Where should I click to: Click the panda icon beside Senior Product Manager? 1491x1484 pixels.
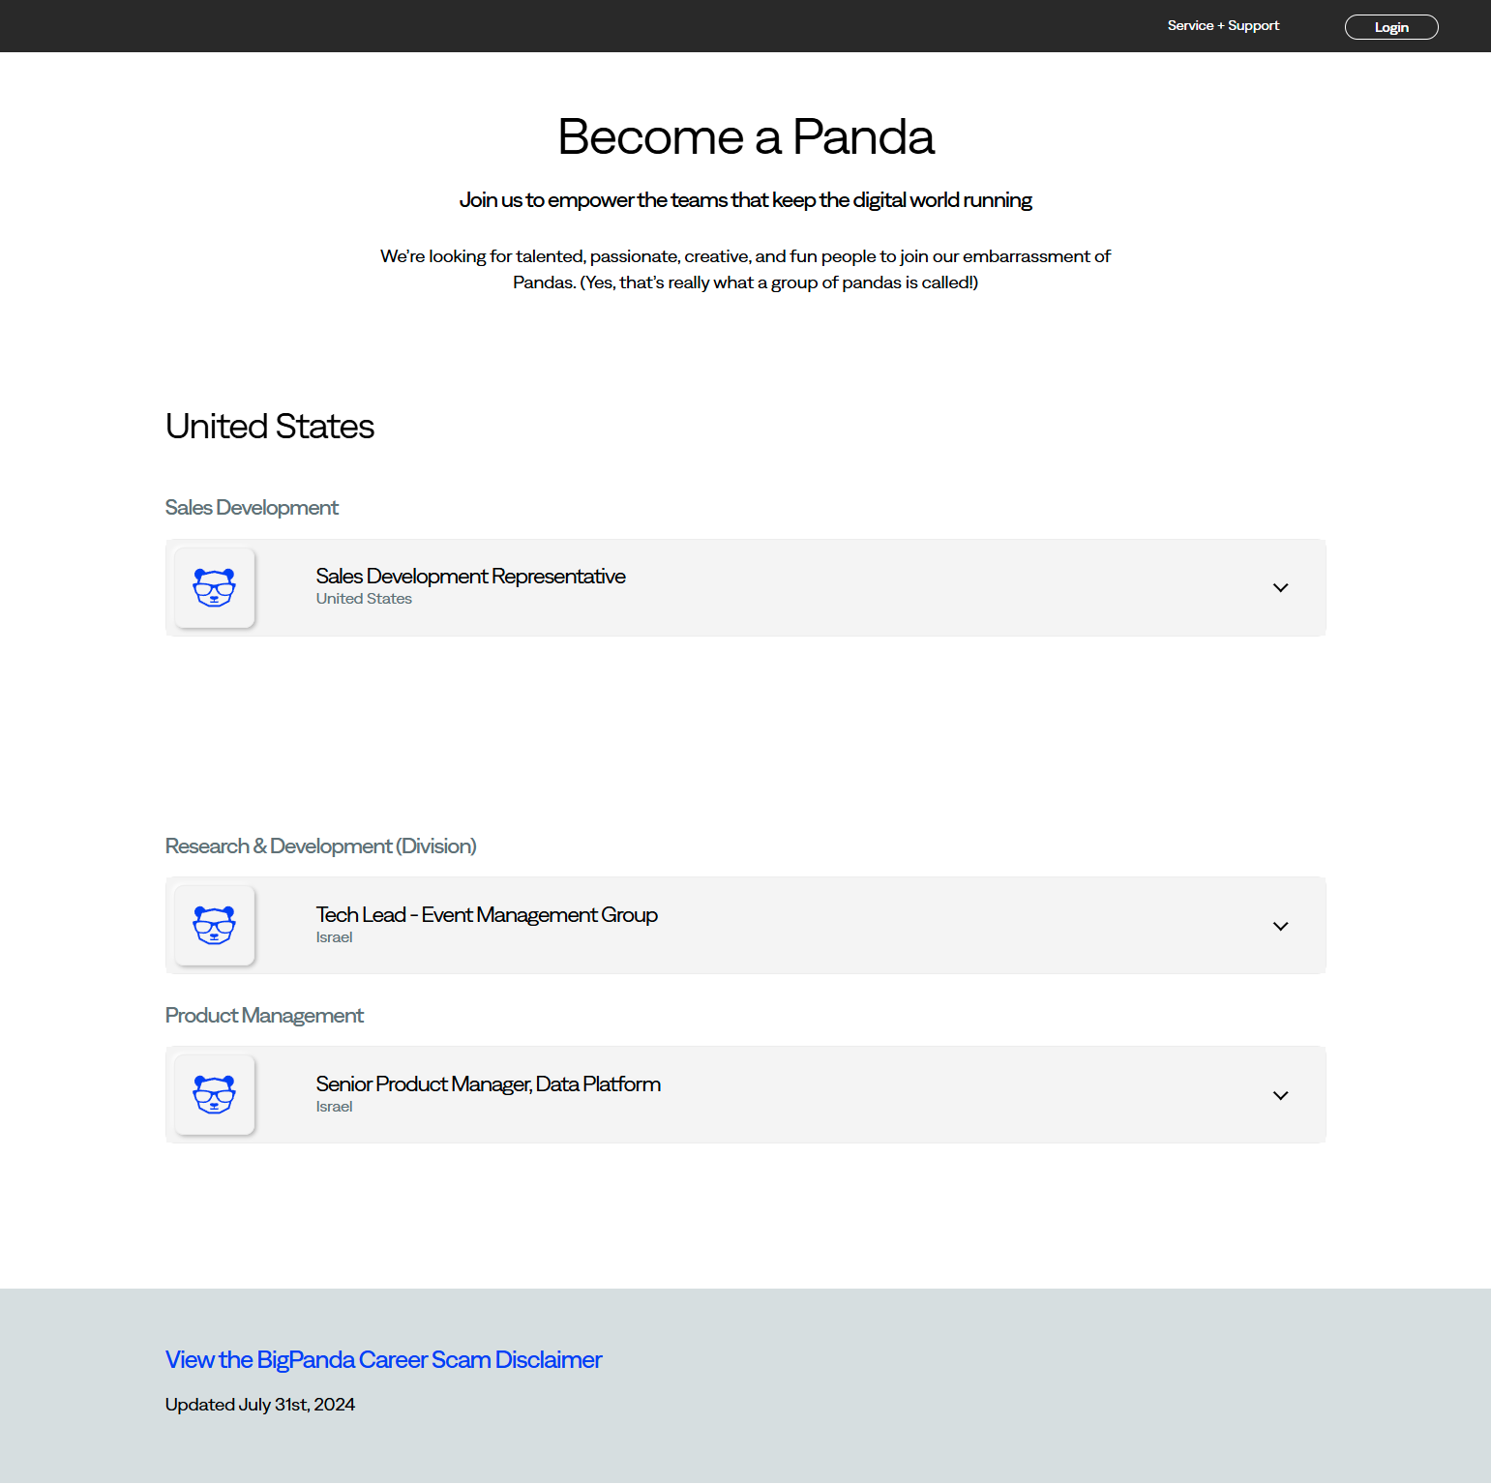(213, 1094)
